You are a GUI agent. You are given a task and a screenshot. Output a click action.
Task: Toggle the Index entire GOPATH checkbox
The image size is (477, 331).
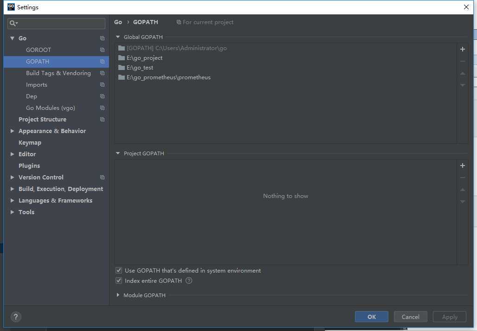pyautogui.click(x=119, y=280)
